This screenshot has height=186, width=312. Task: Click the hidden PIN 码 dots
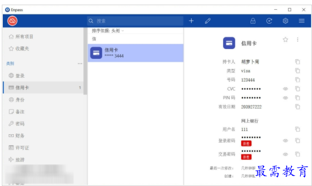(x=251, y=98)
